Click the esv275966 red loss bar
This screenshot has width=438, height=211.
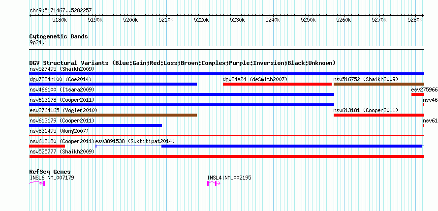pyautogui.click(x=418, y=94)
